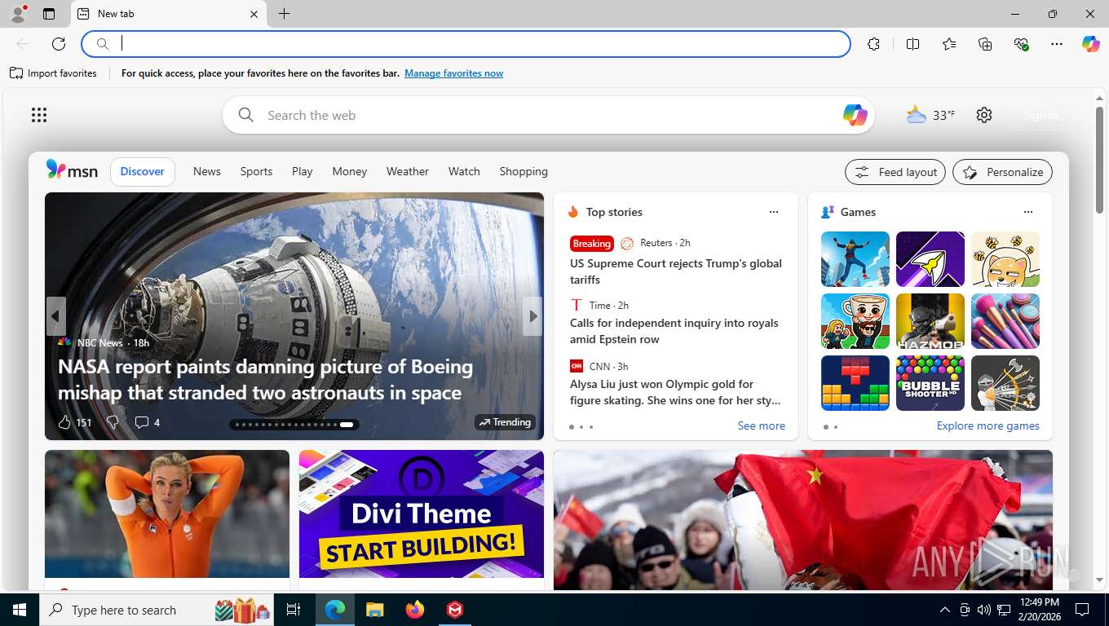
Task: Open the 33°F weather widget
Action: pos(930,115)
